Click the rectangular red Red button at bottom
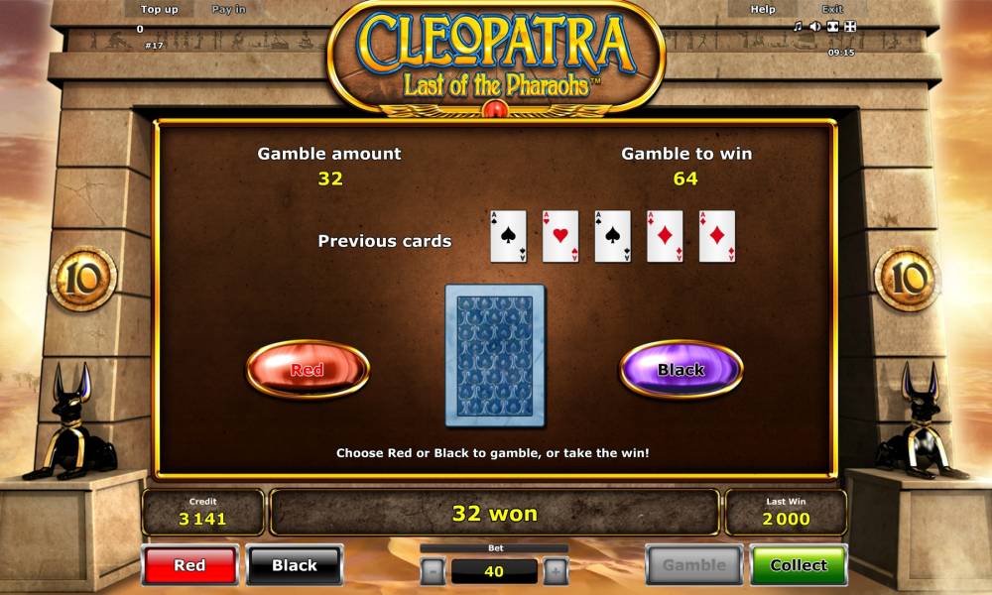Image resolution: width=992 pixels, height=595 pixels. (189, 564)
